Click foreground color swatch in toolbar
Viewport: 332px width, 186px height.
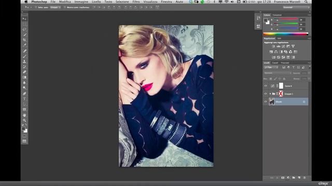(23, 129)
